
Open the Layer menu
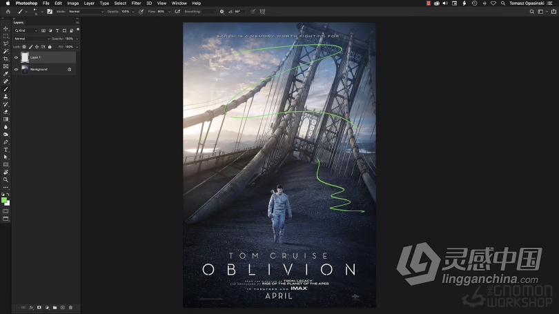pos(89,3)
